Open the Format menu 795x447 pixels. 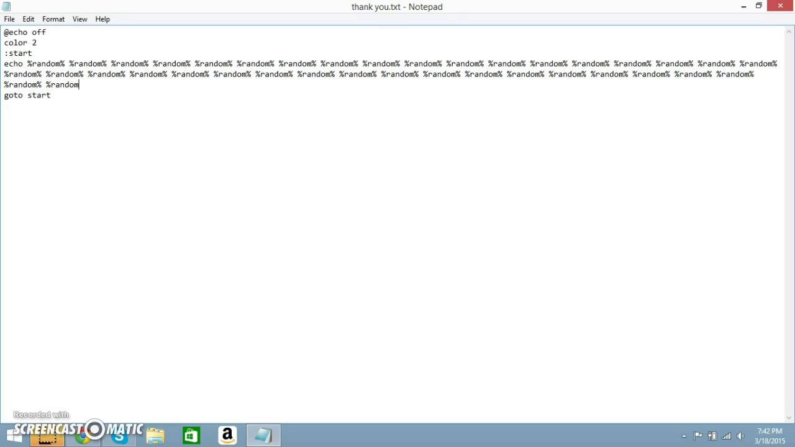[x=53, y=19]
